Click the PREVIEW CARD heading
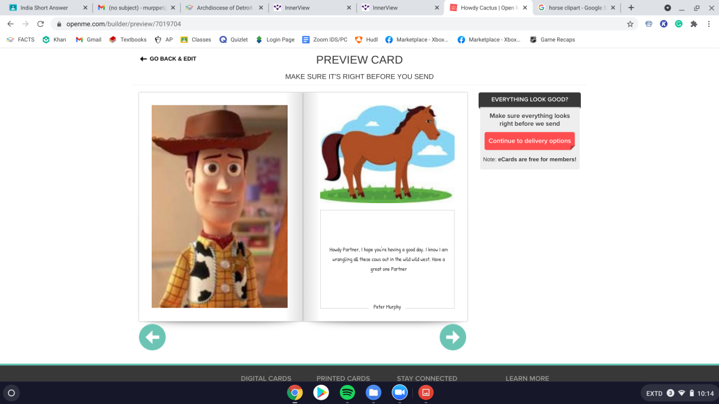 click(359, 60)
